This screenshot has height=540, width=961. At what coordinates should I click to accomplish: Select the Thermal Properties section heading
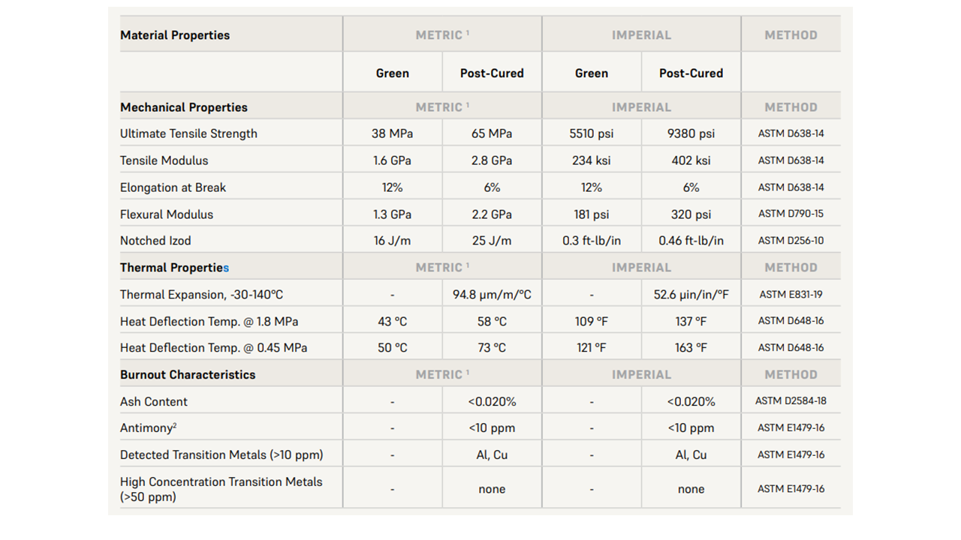tap(174, 268)
